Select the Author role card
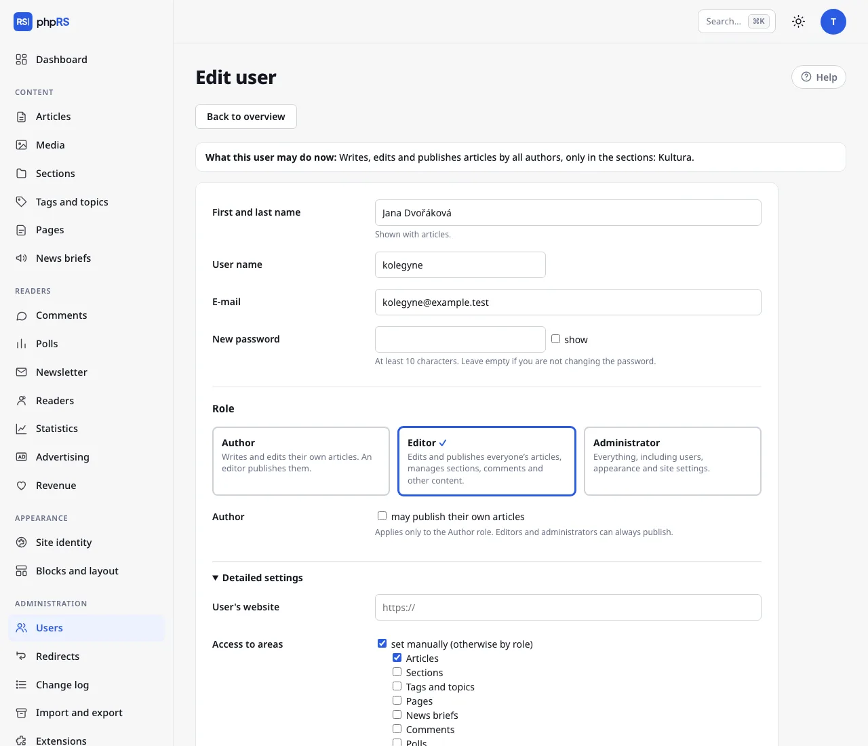Image resolution: width=868 pixels, height=746 pixels. pos(301,461)
